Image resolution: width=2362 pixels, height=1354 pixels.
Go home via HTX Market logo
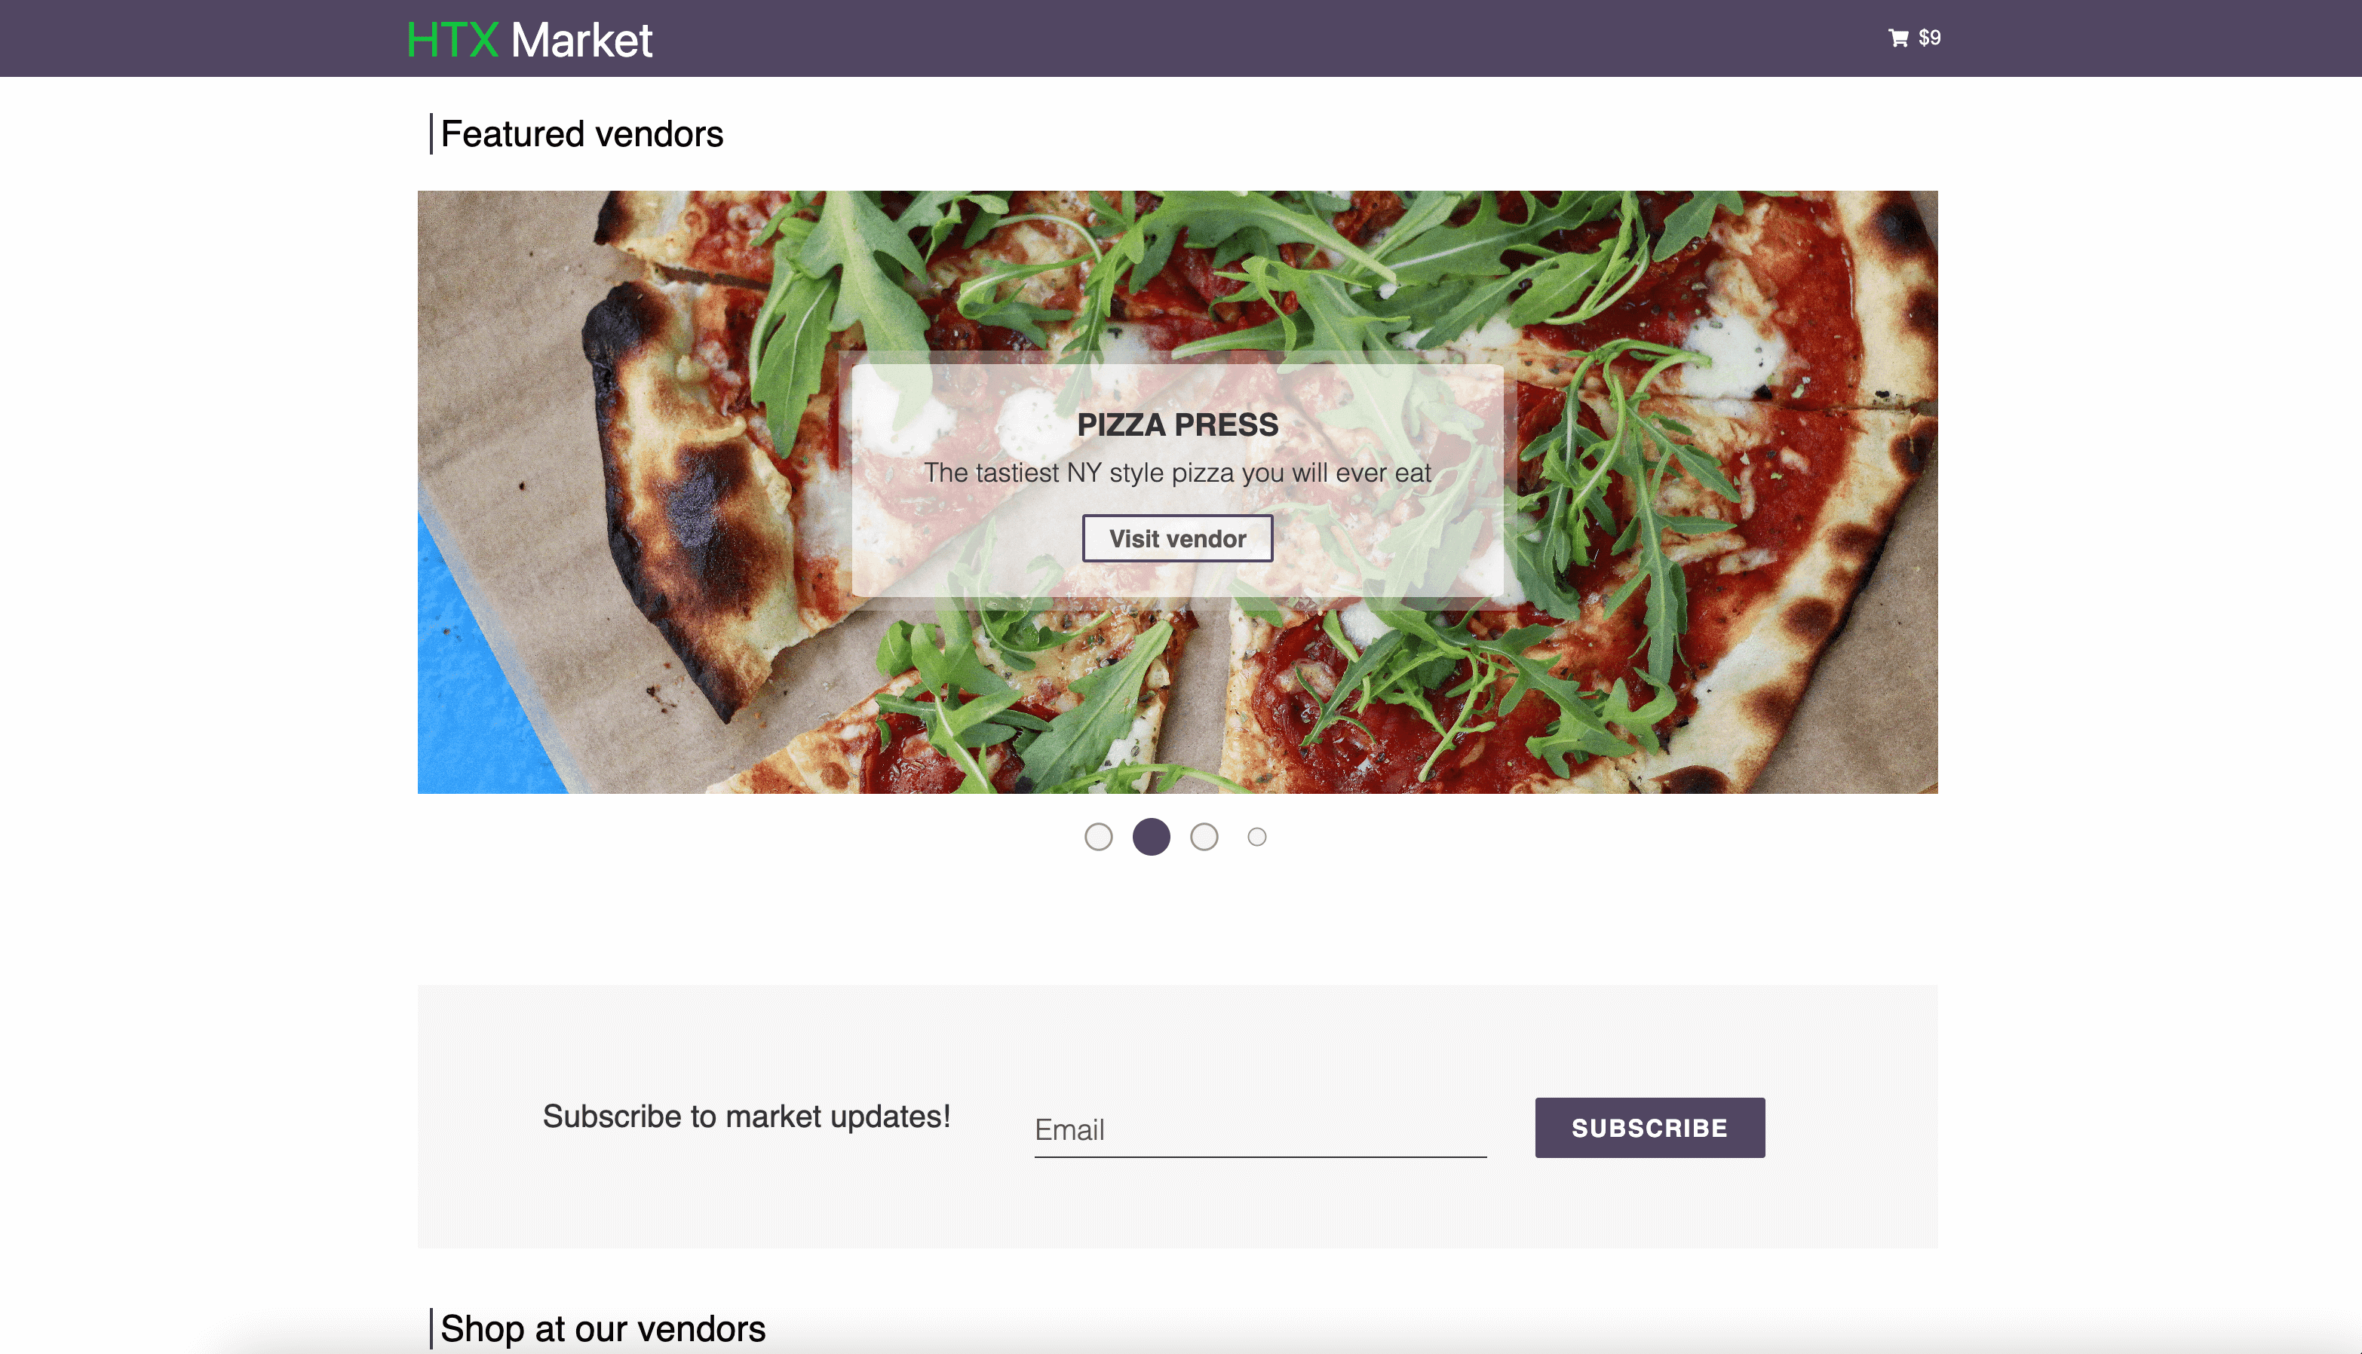pyautogui.click(x=529, y=40)
